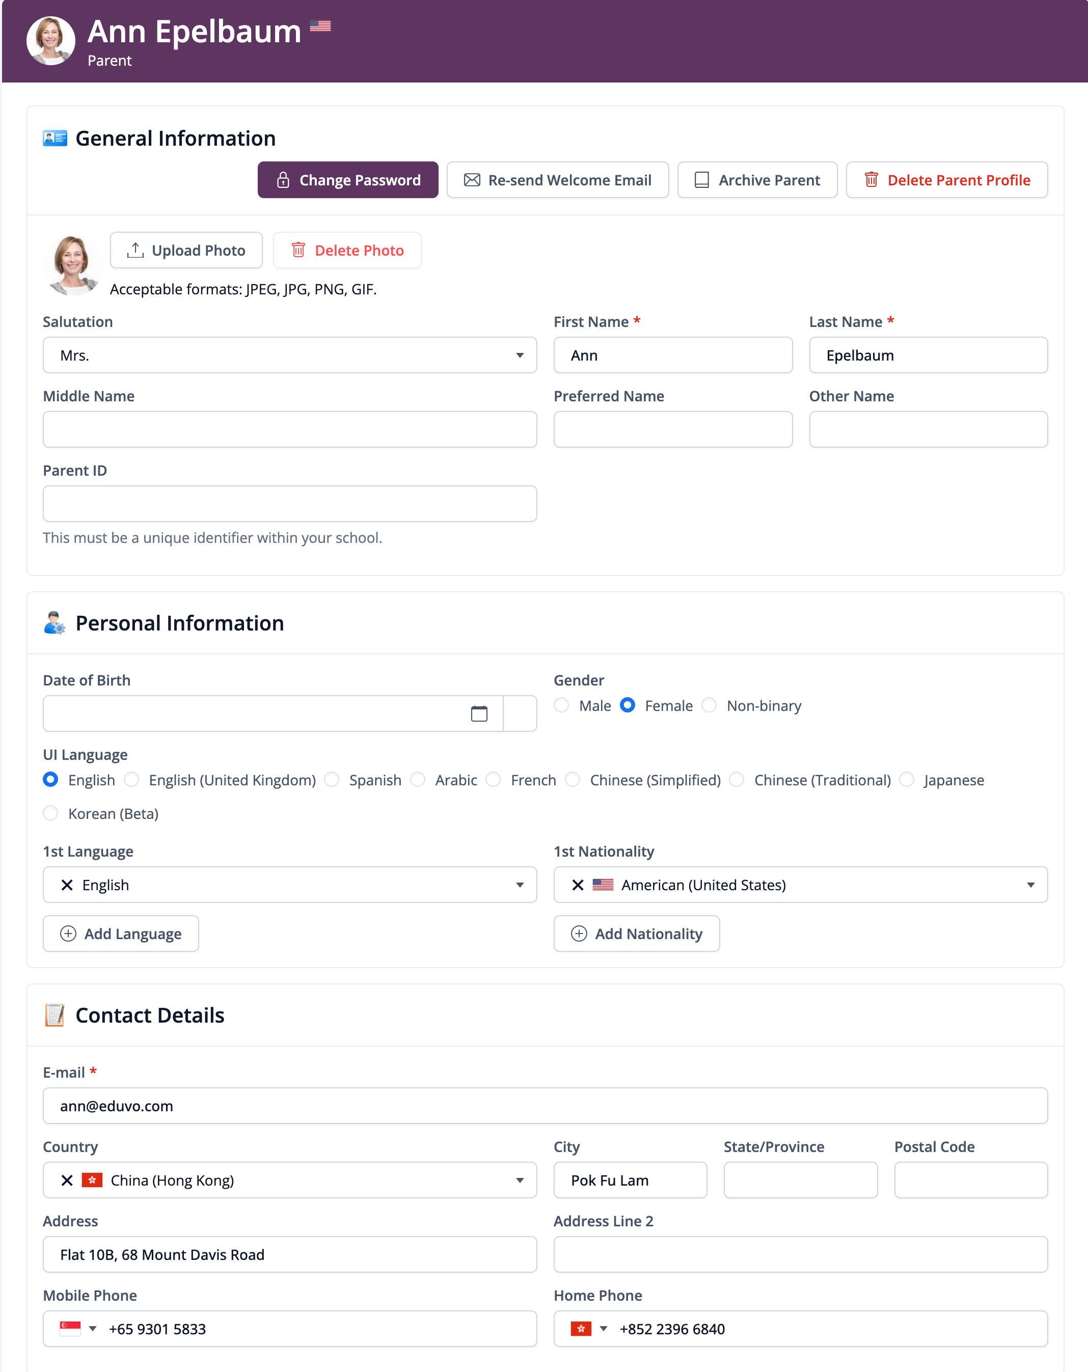Clear the 1st Language English selection
Viewport: 1088px width, 1372px height.
[67, 885]
